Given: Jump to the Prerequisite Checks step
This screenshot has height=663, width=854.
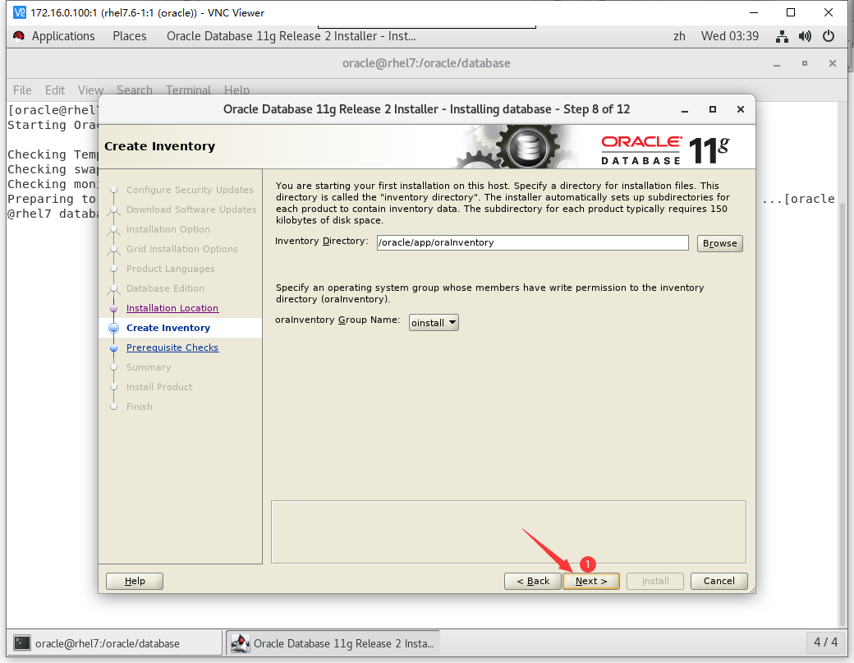Looking at the screenshot, I should point(172,348).
